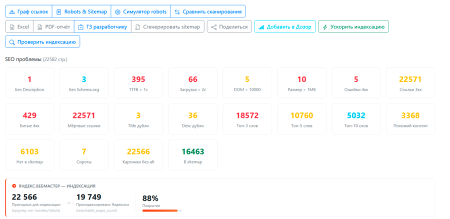Viewport: 450px width, 219px height.
Task: Open the Топ-5 слов card
Action: (301, 119)
